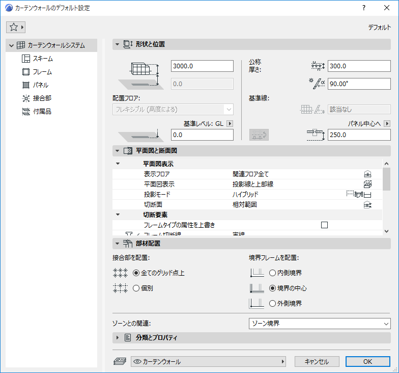
Task: Click the slant angle icon beside 90.00°
Action: pos(317,84)
